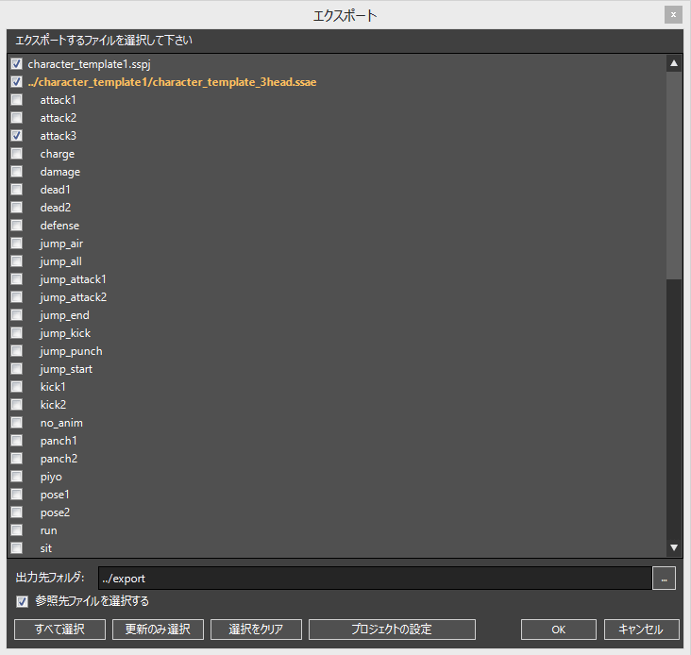691x655 pixels.
Task: Check the defense checkbox
Action: (17, 226)
